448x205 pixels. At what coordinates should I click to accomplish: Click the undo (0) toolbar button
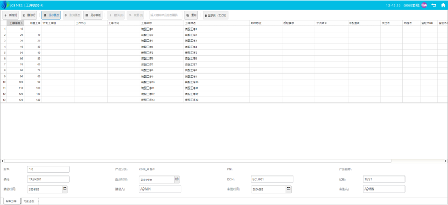click(116, 15)
